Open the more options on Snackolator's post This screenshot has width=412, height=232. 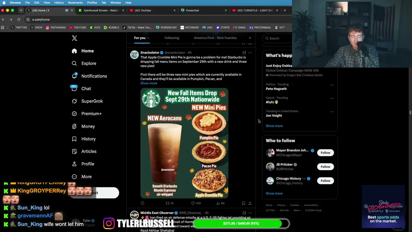click(250, 53)
